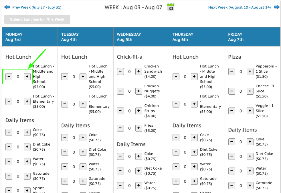Decrease Tuesday Water quantity

[64, 167]
